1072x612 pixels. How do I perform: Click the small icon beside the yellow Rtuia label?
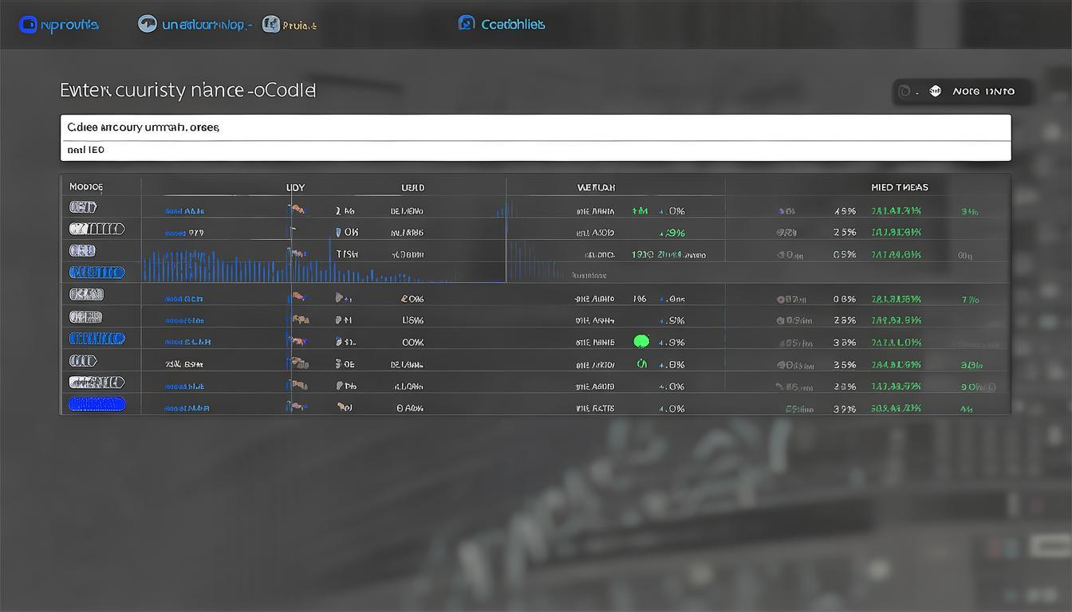271,25
